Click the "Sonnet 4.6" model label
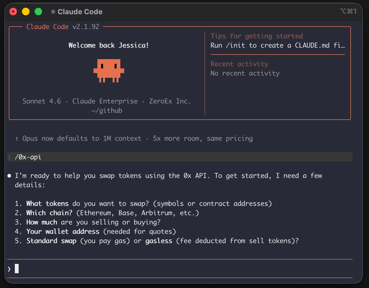369x288 pixels. click(x=42, y=101)
